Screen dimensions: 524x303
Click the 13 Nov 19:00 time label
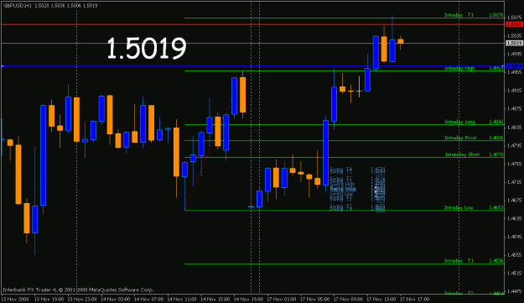tap(49, 299)
